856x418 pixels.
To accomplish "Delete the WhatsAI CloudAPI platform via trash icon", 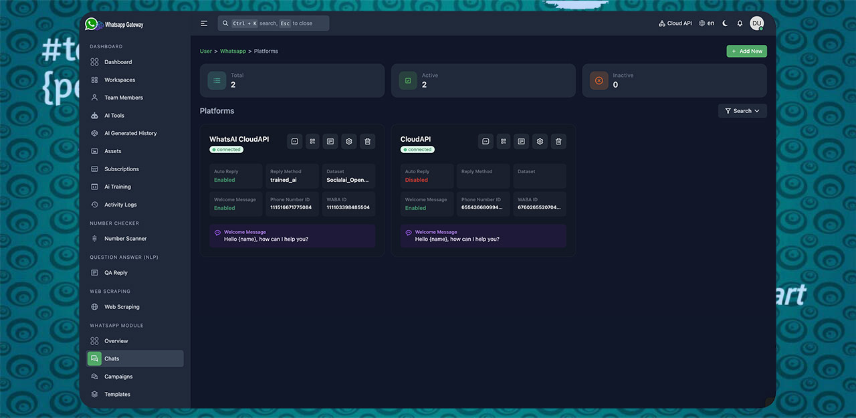I will [366, 141].
